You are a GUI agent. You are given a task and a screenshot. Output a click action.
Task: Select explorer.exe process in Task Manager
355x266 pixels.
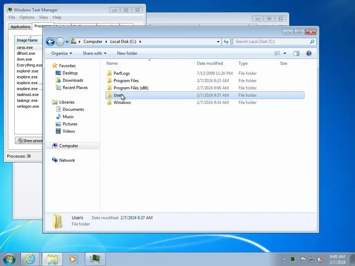[x=27, y=71]
